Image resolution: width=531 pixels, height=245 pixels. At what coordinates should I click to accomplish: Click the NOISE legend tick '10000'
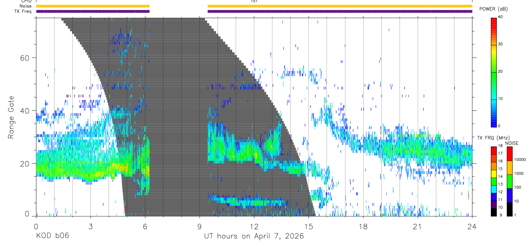point(520,159)
